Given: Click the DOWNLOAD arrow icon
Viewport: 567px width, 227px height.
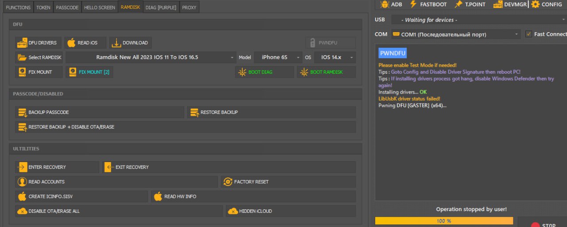Looking at the screenshot, I should pyautogui.click(x=116, y=43).
